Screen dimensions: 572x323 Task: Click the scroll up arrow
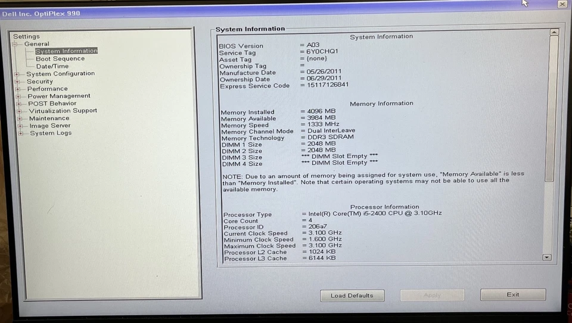(x=554, y=32)
